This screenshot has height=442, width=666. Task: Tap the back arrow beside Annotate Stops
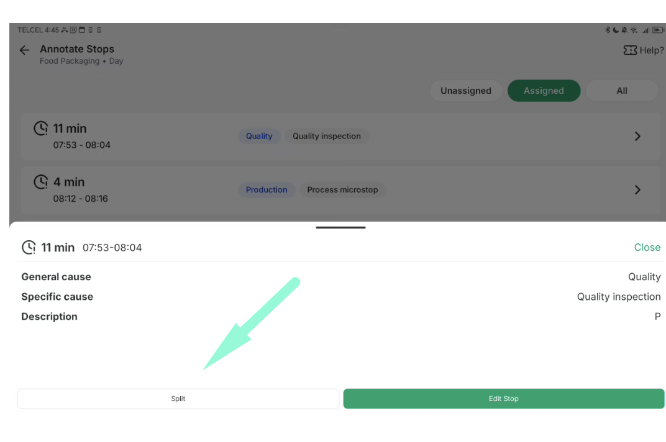[x=25, y=50]
